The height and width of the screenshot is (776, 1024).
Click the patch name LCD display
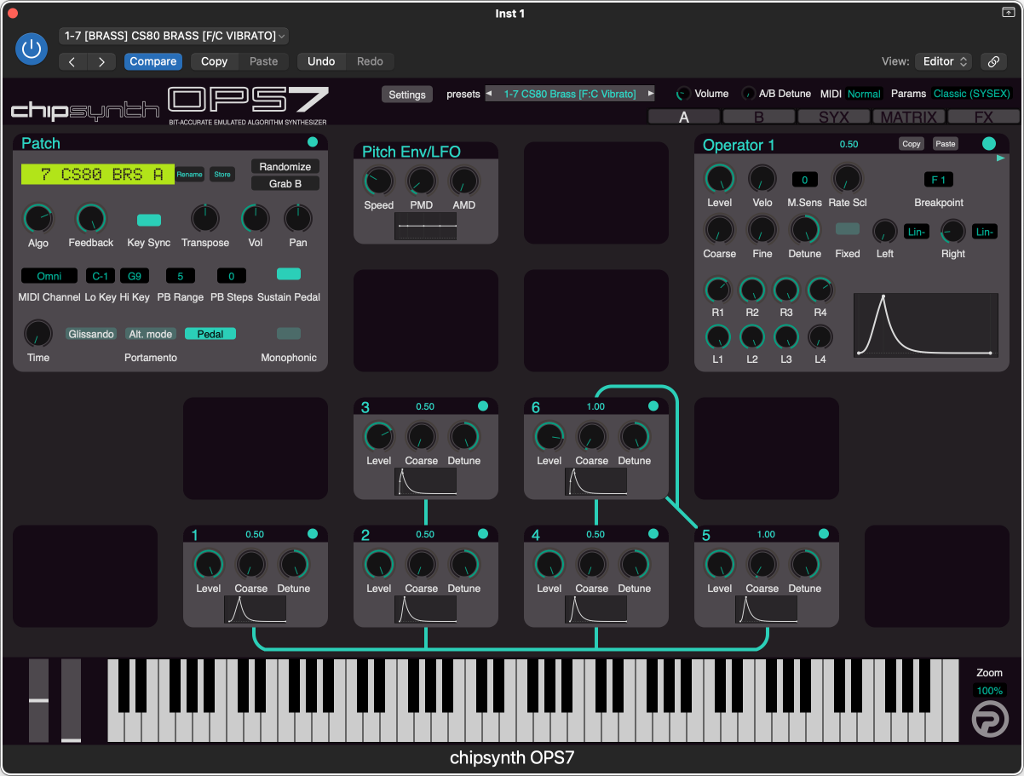(x=98, y=175)
